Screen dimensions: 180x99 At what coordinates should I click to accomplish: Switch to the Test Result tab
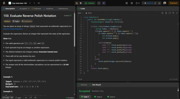95,85
